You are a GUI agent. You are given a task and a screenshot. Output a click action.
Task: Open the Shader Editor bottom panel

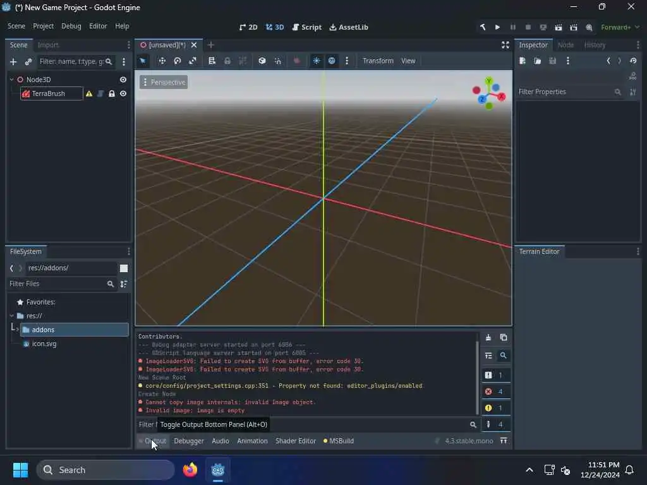[x=296, y=441]
